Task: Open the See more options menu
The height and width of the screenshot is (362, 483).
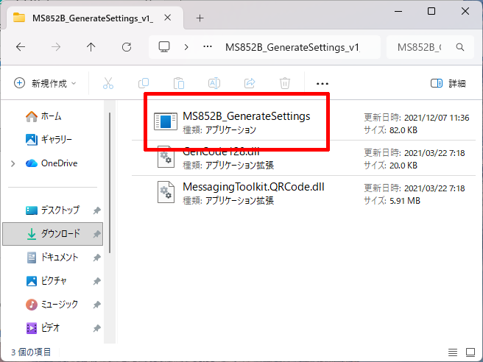Action: 322,83
